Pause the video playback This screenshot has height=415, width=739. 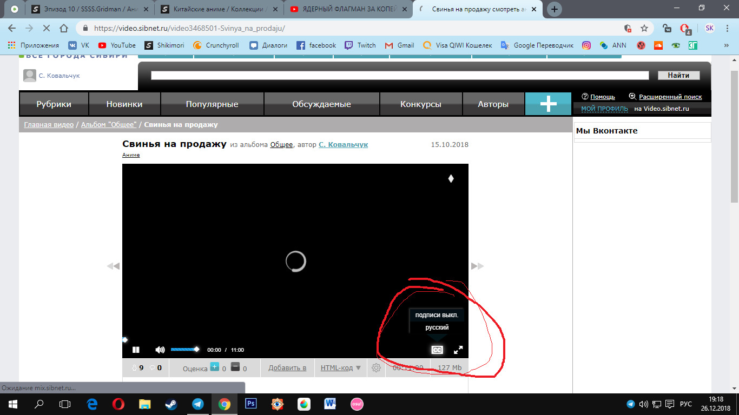[136, 350]
